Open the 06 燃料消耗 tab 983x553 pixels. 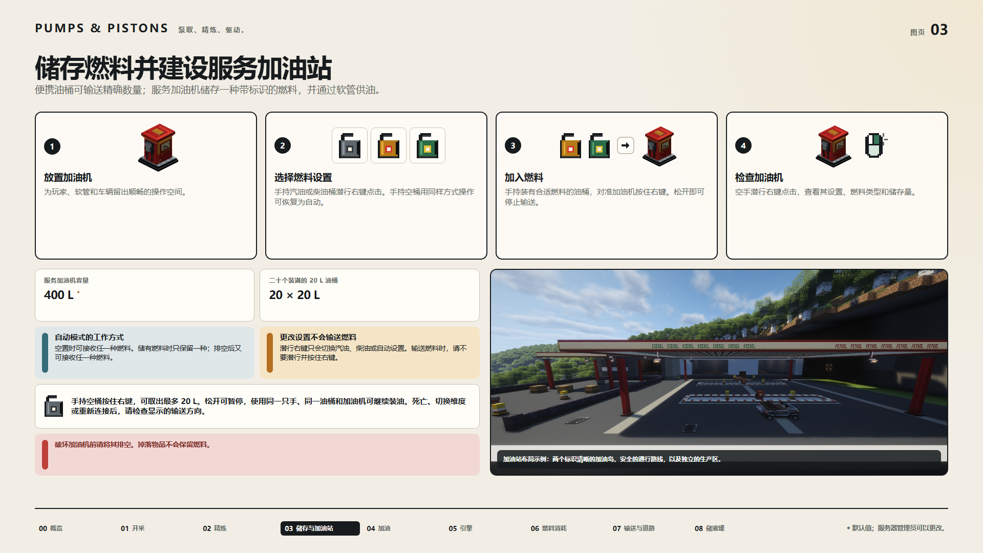(x=548, y=528)
